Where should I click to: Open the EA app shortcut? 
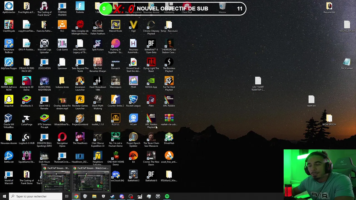pos(133,157)
